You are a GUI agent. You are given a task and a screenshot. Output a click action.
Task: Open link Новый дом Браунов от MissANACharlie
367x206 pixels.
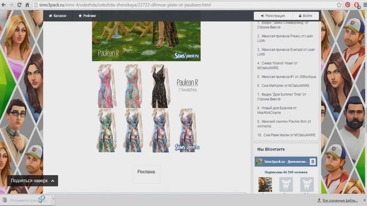[276, 110]
